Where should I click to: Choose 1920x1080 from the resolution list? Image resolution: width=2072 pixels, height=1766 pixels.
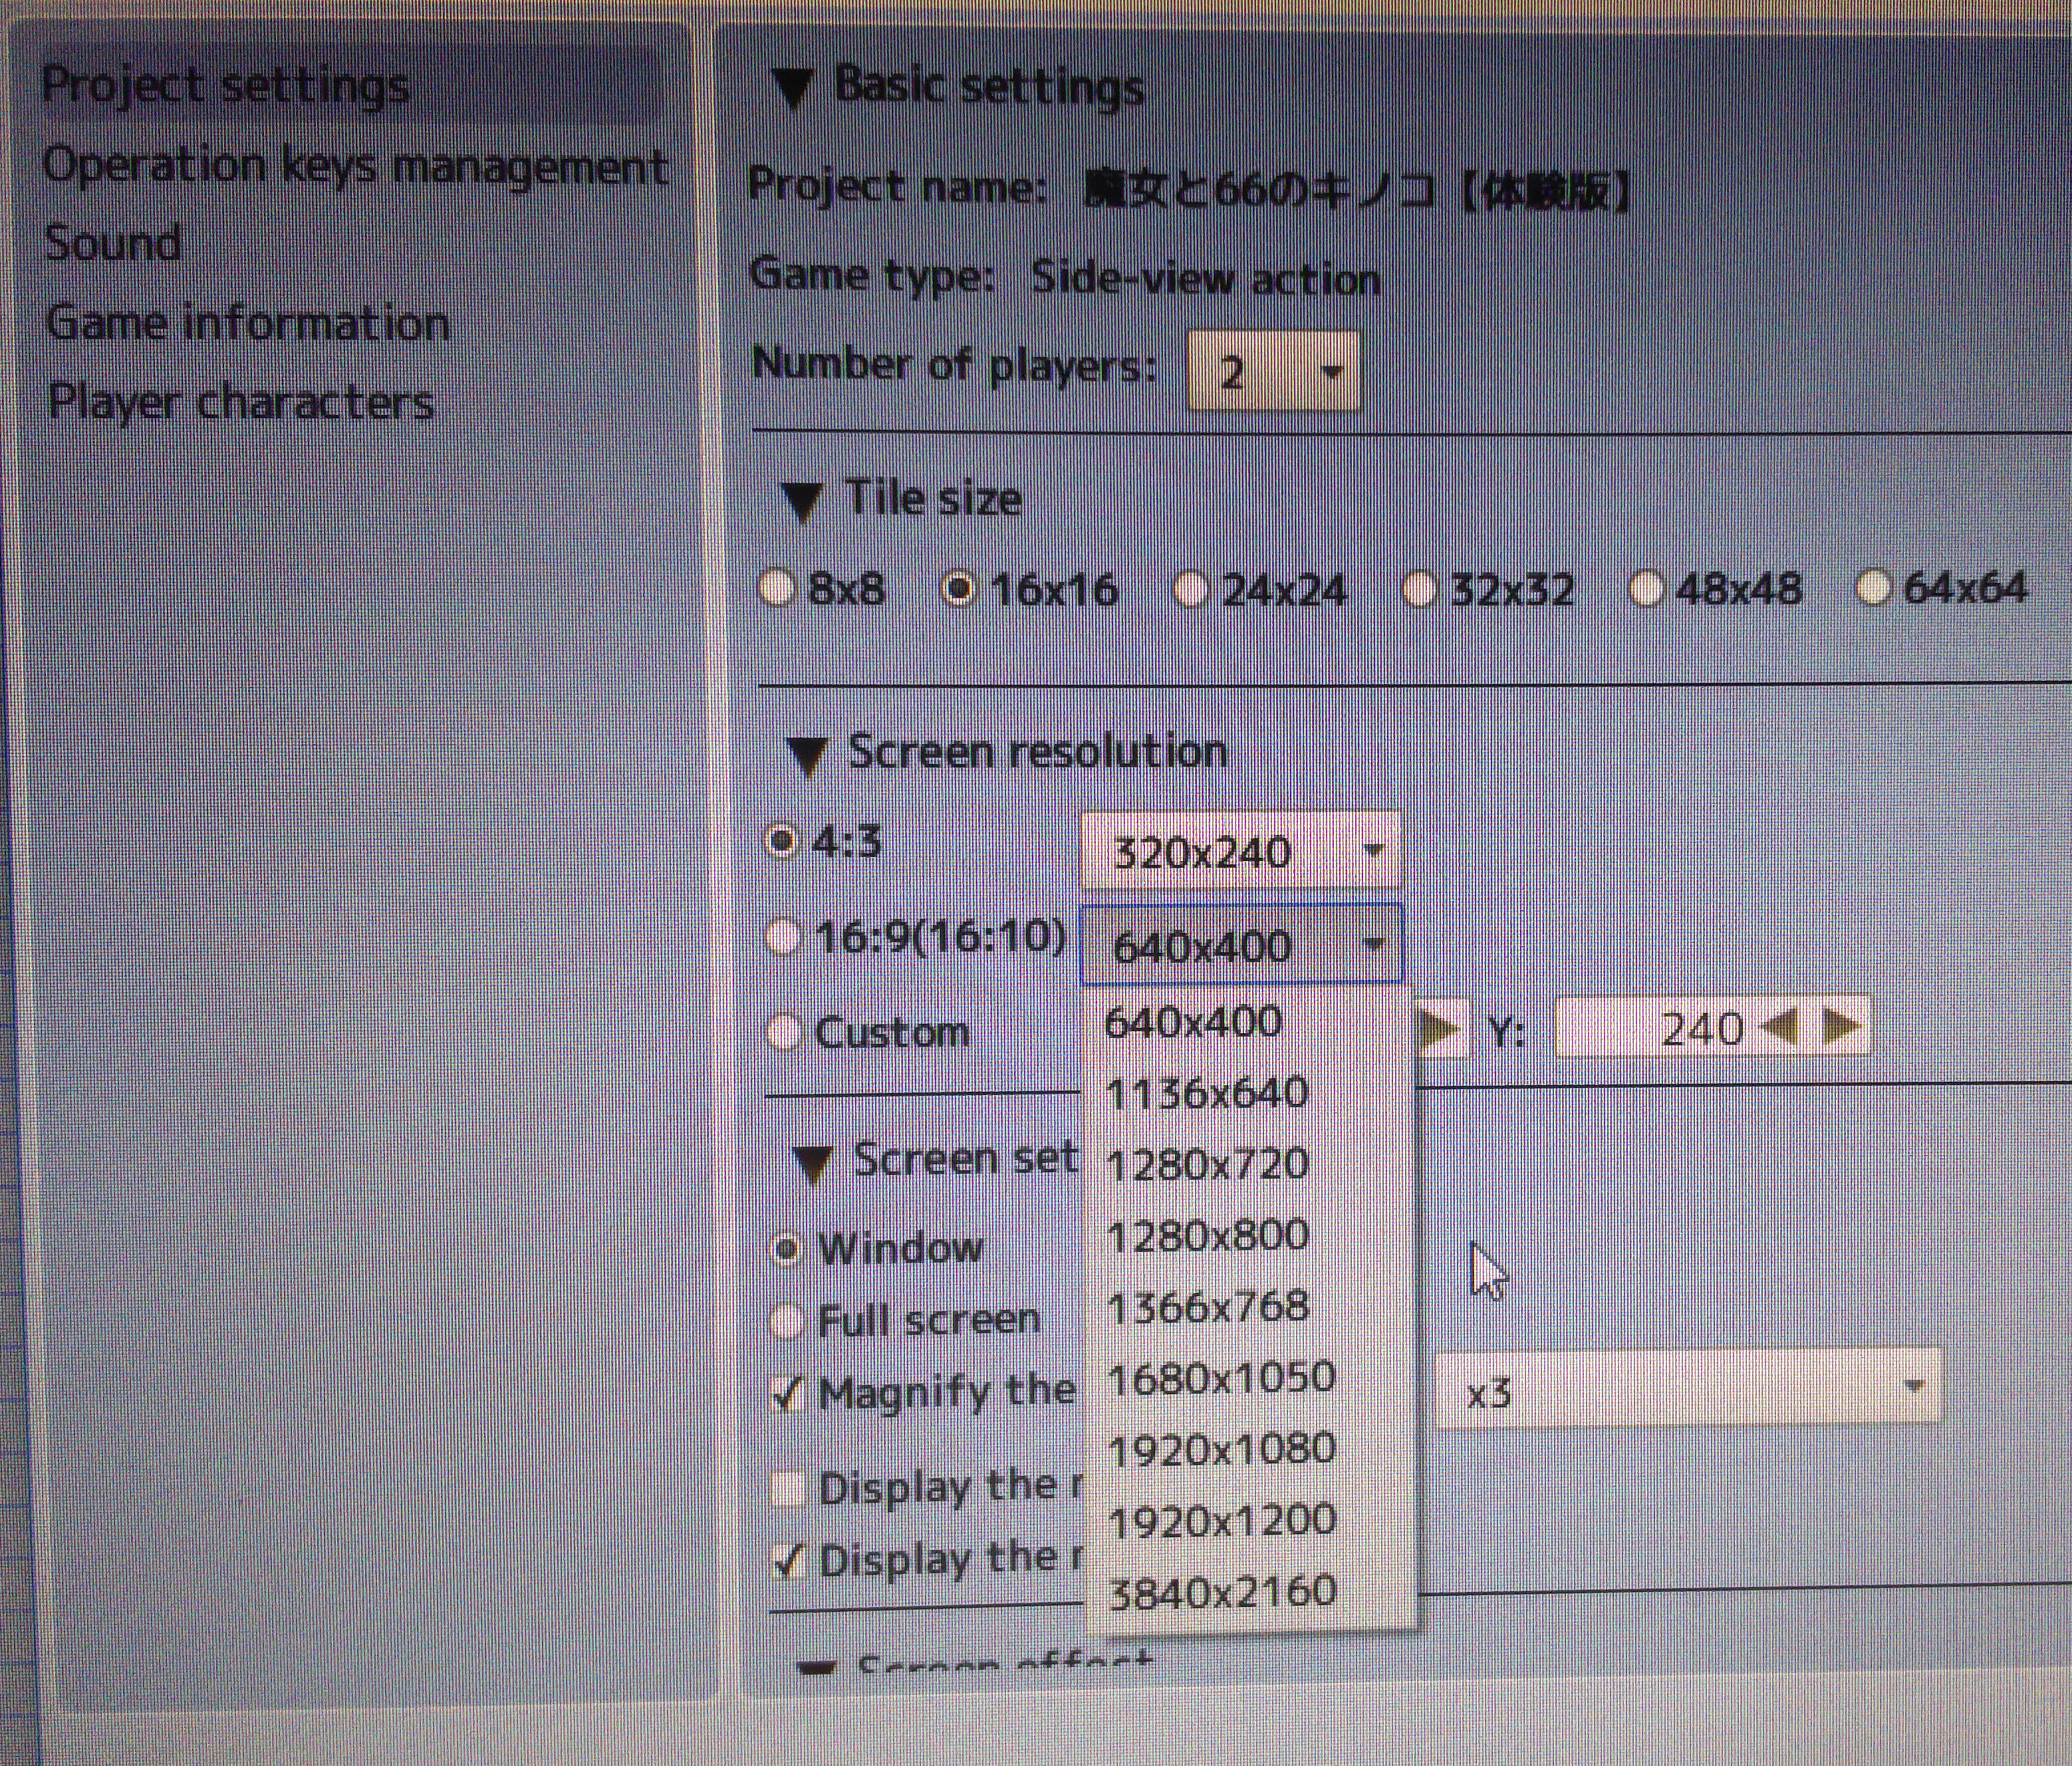[x=1222, y=1449]
